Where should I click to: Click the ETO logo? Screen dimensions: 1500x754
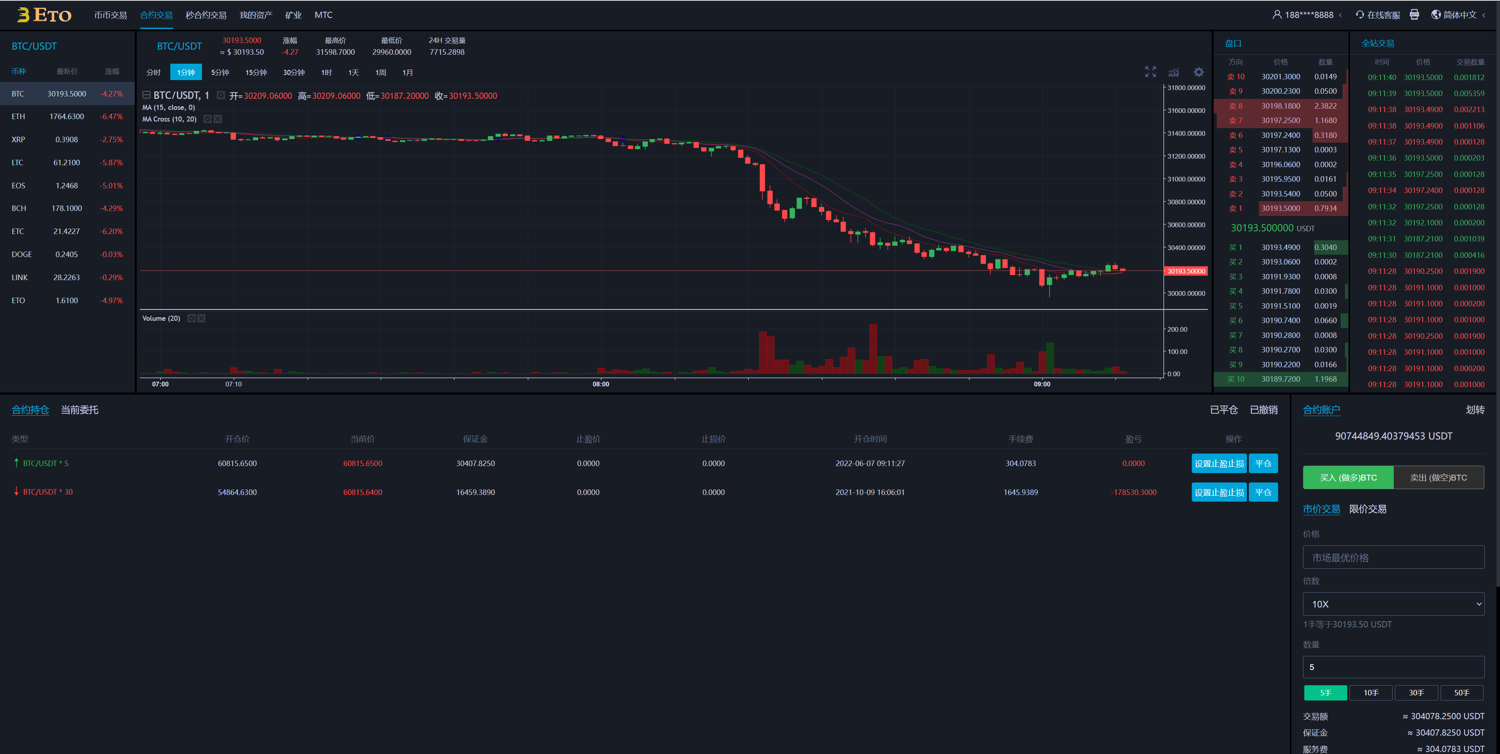(x=44, y=14)
